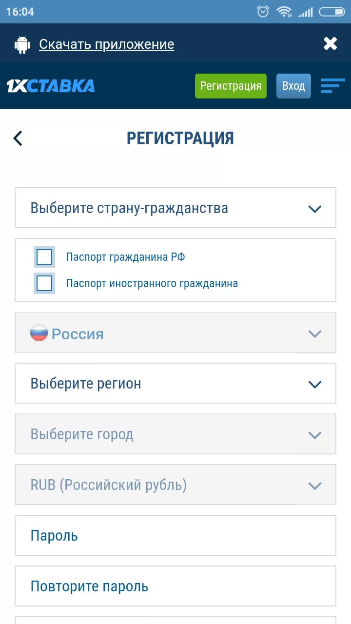Follow the Скачать приложение link
Screen dimensions: 351x624
106,43
